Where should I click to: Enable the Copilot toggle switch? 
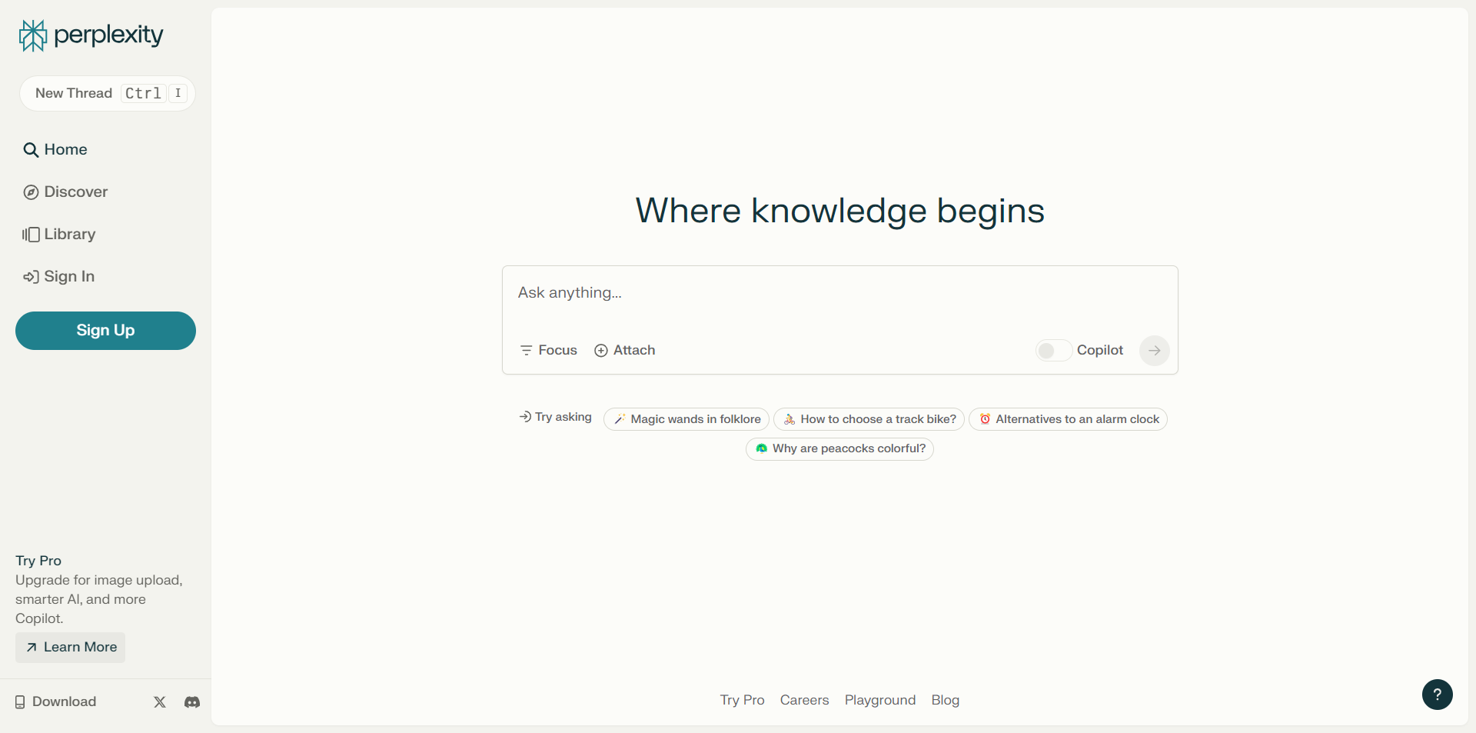tap(1052, 351)
